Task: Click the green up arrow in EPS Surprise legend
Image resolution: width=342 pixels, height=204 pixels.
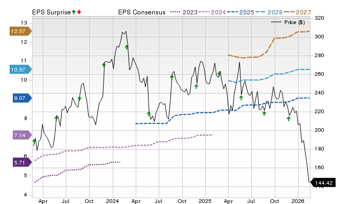Action: [x=74, y=12]
